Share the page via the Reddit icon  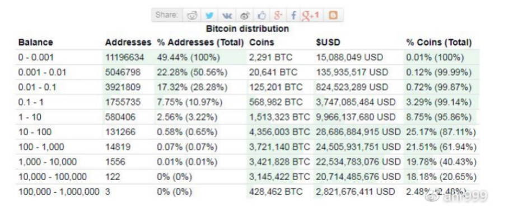[x=192, y=15]
